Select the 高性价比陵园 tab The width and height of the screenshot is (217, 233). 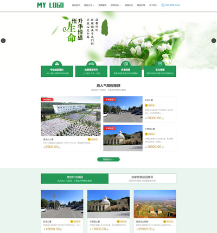pyautogui.click(x=75, y=179)
